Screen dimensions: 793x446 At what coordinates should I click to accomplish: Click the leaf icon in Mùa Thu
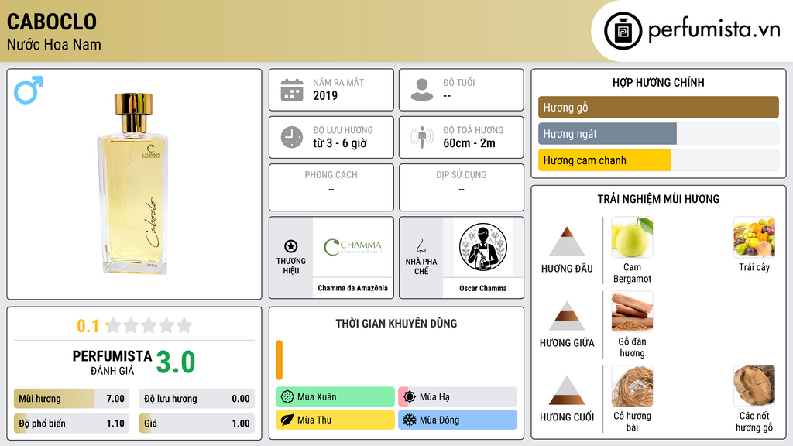287,420
